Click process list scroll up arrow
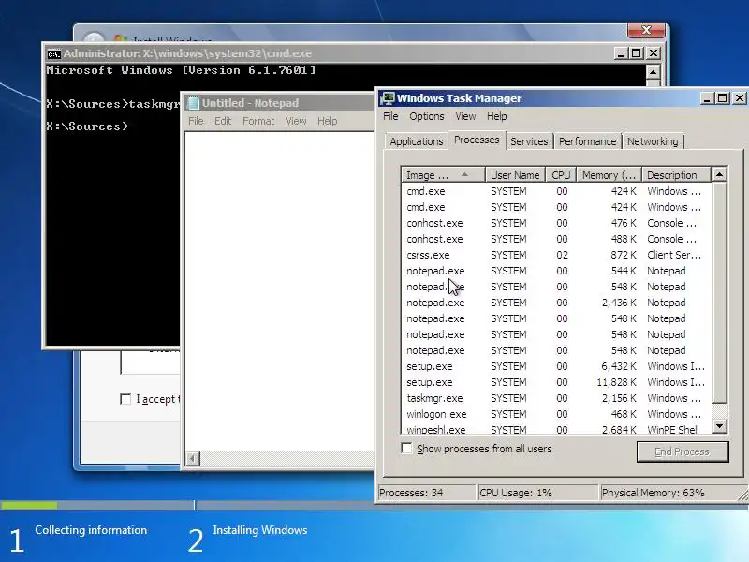749x562 pixels. (719, 174)
